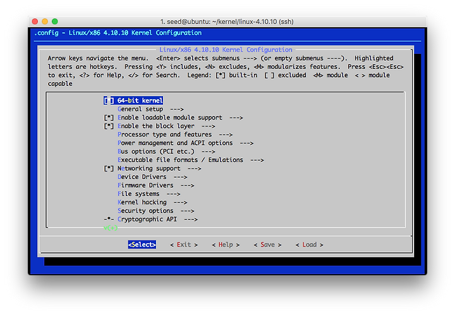Click the terminal title seed@ubuntu
The width and height of the screenshot is (455, 315).
click(x=227, y=22)
